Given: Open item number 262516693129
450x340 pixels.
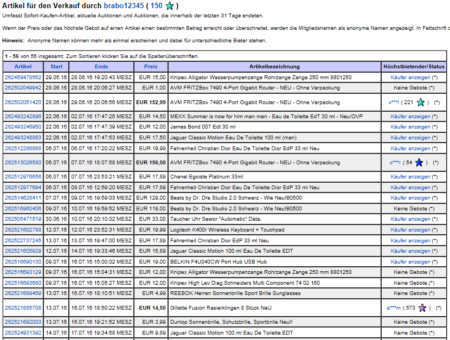Looking at the screenshot, I should [23, 272].
